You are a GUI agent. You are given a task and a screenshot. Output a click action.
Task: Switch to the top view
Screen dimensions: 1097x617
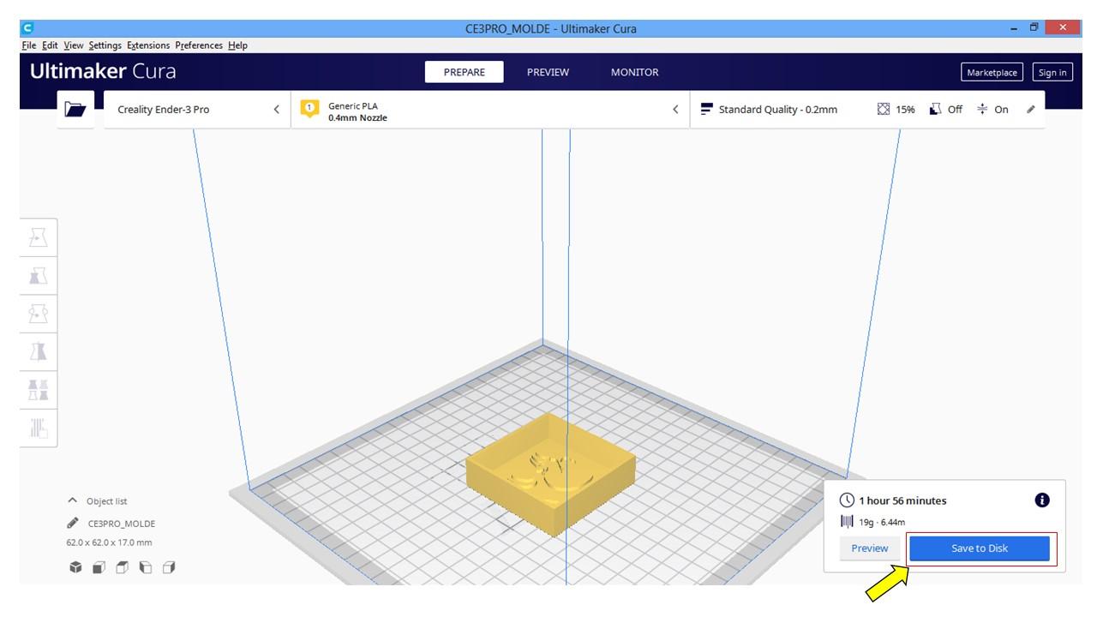coord(122,567)
